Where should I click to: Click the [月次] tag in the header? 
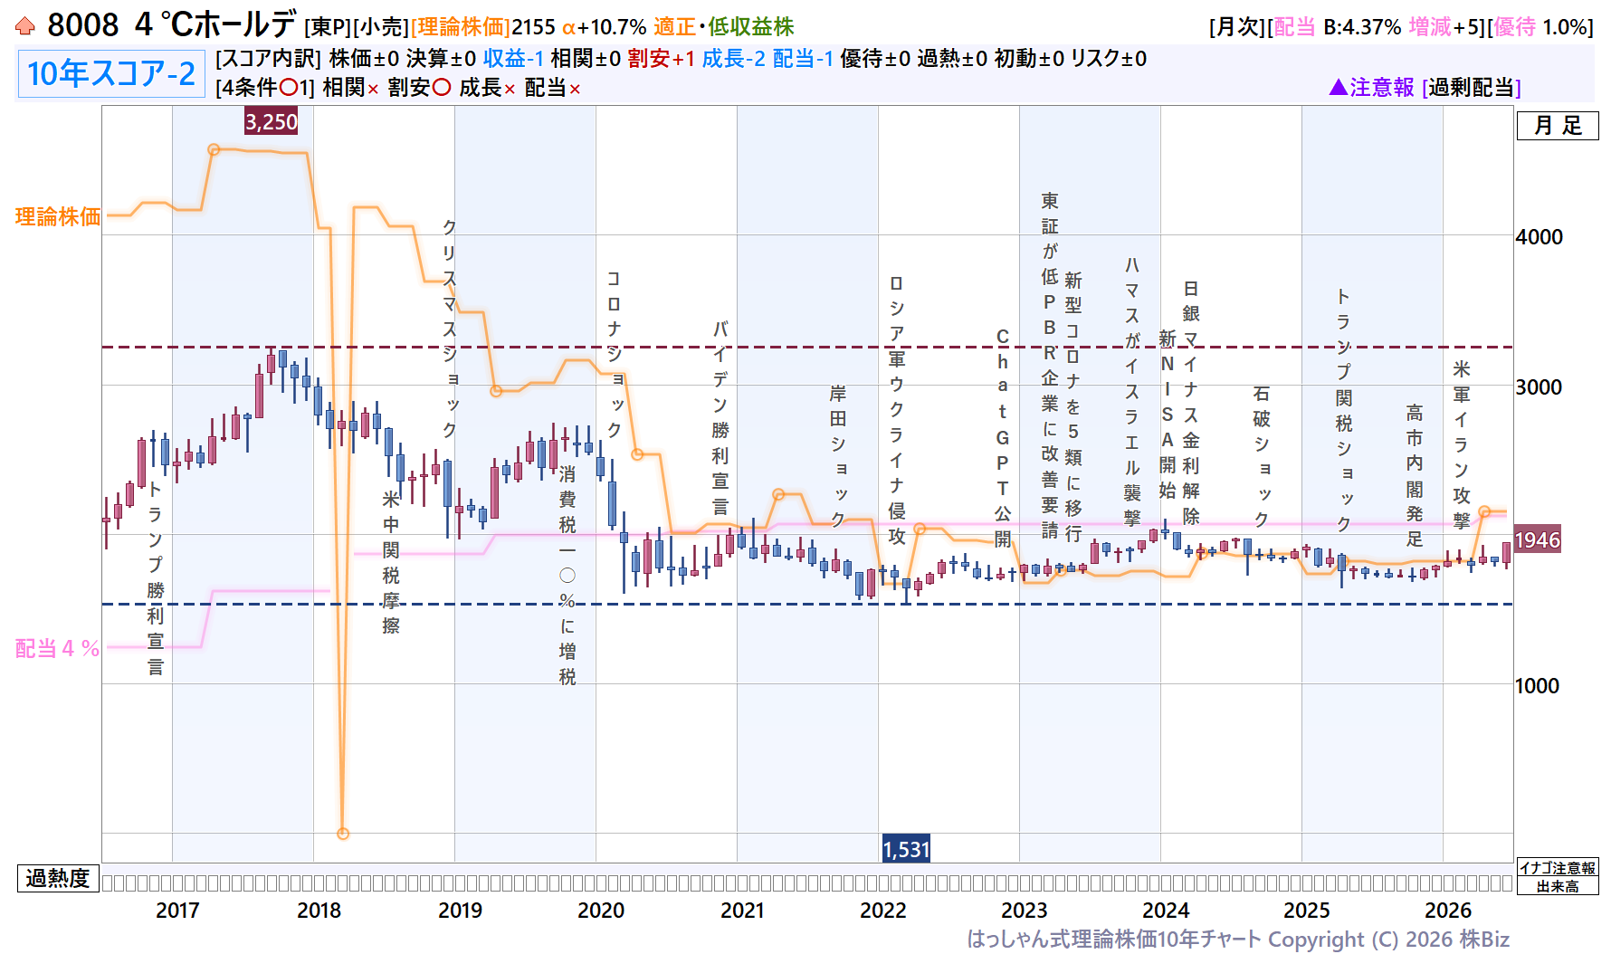click(1237, 27)
